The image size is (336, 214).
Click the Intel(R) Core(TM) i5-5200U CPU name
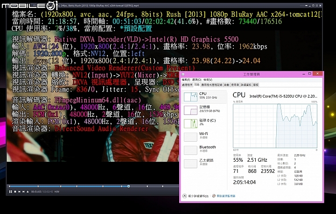pos(283,96)
